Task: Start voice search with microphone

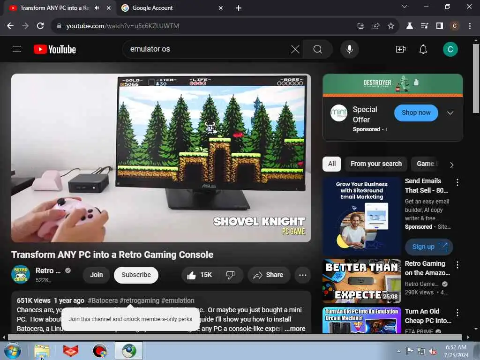Action: tap(349, 49)
